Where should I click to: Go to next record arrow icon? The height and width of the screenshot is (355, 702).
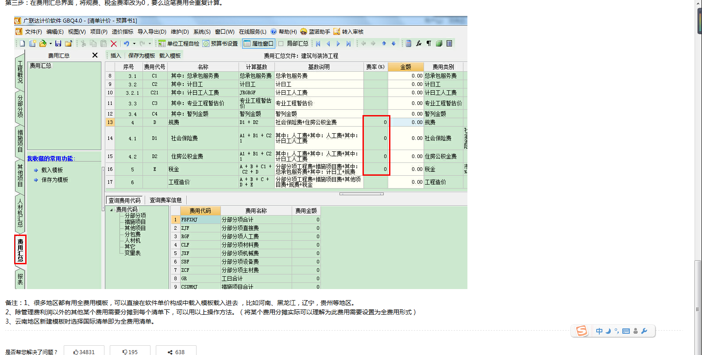[x=339, y=43]
